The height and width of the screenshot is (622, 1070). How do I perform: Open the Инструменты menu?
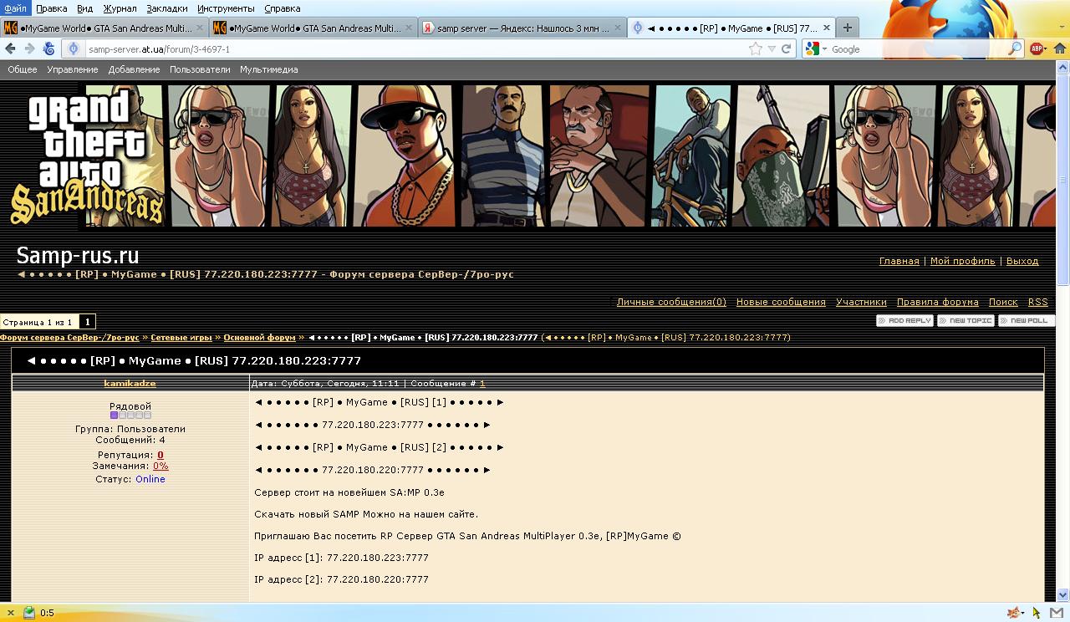[226, 8]
